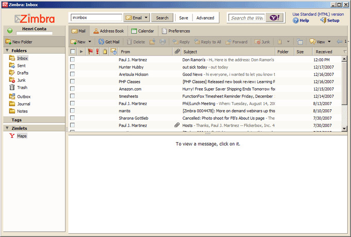Click the message list scrollbar thumb
The height and width of the screenshot is (237, 351).
(x=344, y=83)
